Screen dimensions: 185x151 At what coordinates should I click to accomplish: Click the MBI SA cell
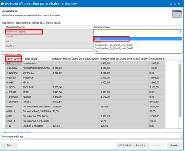[x=37, y=83]
